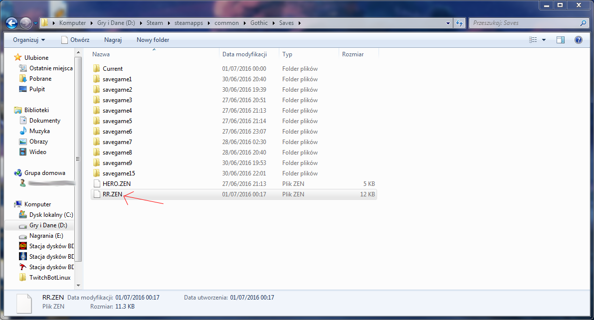This screenshot has width=594, height=320.
Task: Select Biblioteki in navigation pane
Action: [x=32, y=110]
